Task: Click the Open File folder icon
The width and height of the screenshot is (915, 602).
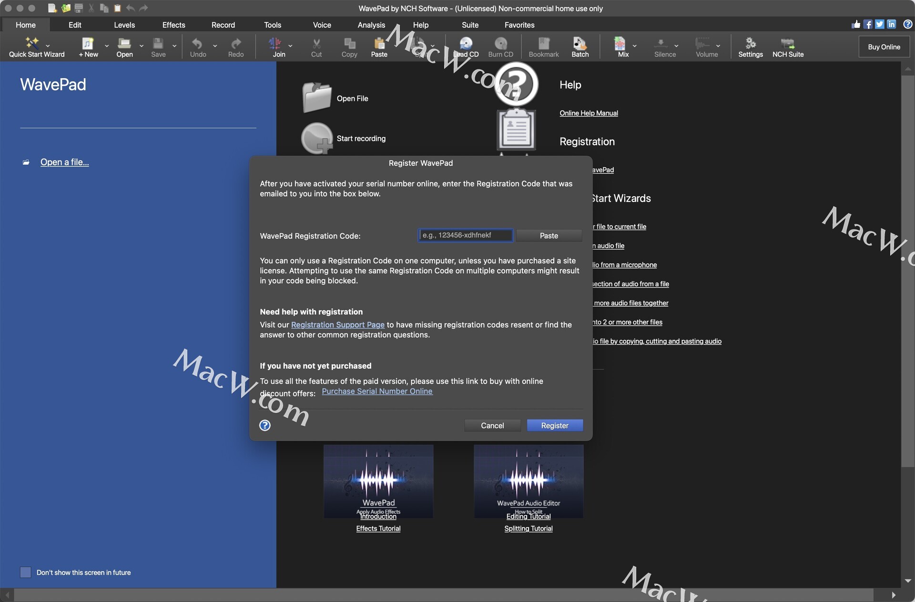Action: coord(316,98)
